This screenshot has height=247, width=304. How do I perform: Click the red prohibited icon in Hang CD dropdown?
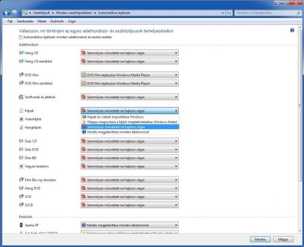(83, 53)
